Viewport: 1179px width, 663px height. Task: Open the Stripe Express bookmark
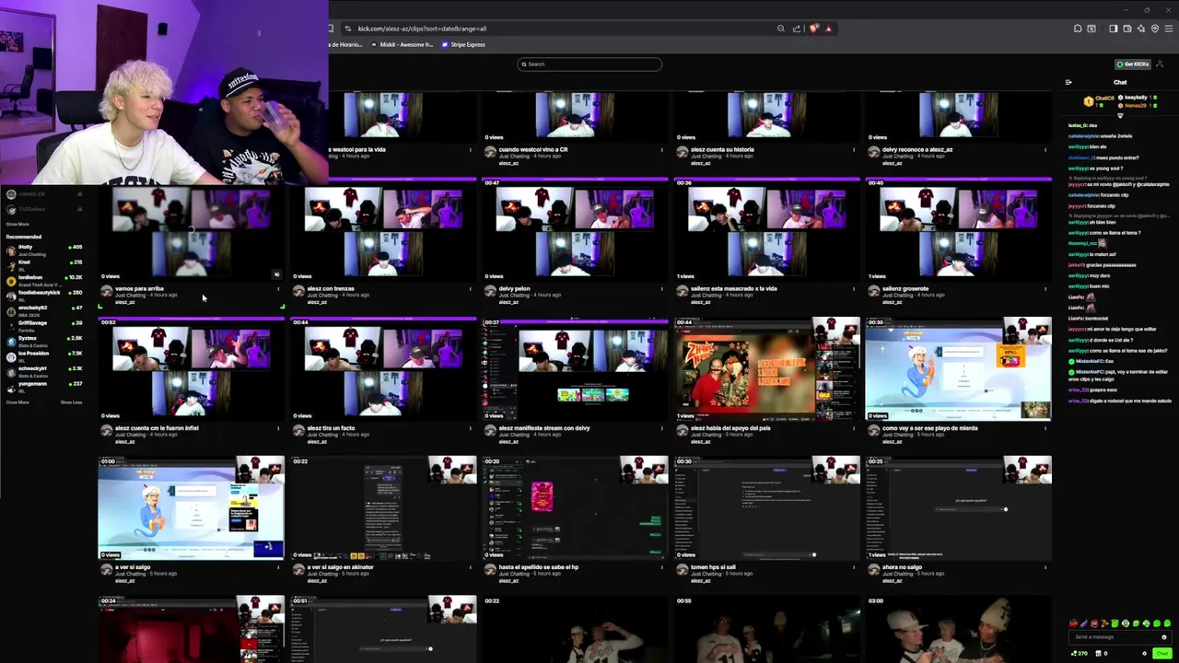[463, 44]
